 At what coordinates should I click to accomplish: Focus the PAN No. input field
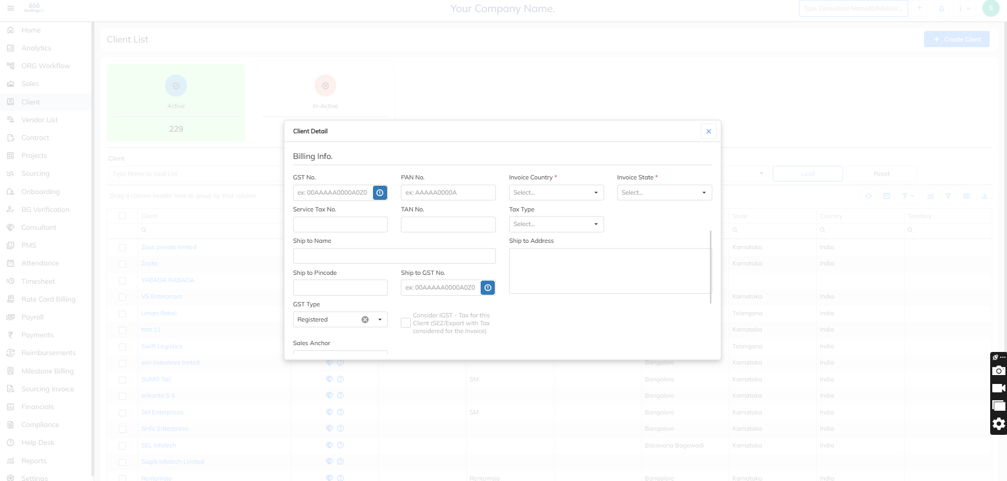[x=448, y=193]
